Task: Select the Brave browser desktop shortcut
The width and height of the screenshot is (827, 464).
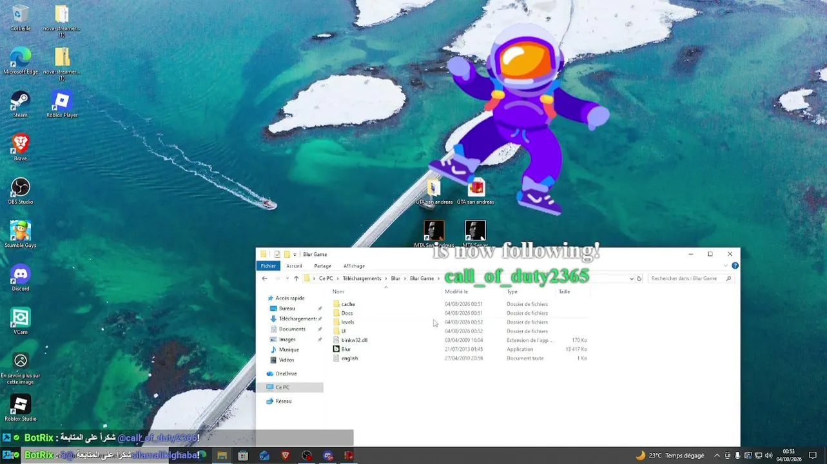Action: point(21,148)
